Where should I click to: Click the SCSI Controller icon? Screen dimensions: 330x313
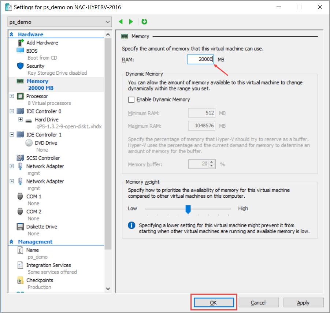tap(20, 157)
